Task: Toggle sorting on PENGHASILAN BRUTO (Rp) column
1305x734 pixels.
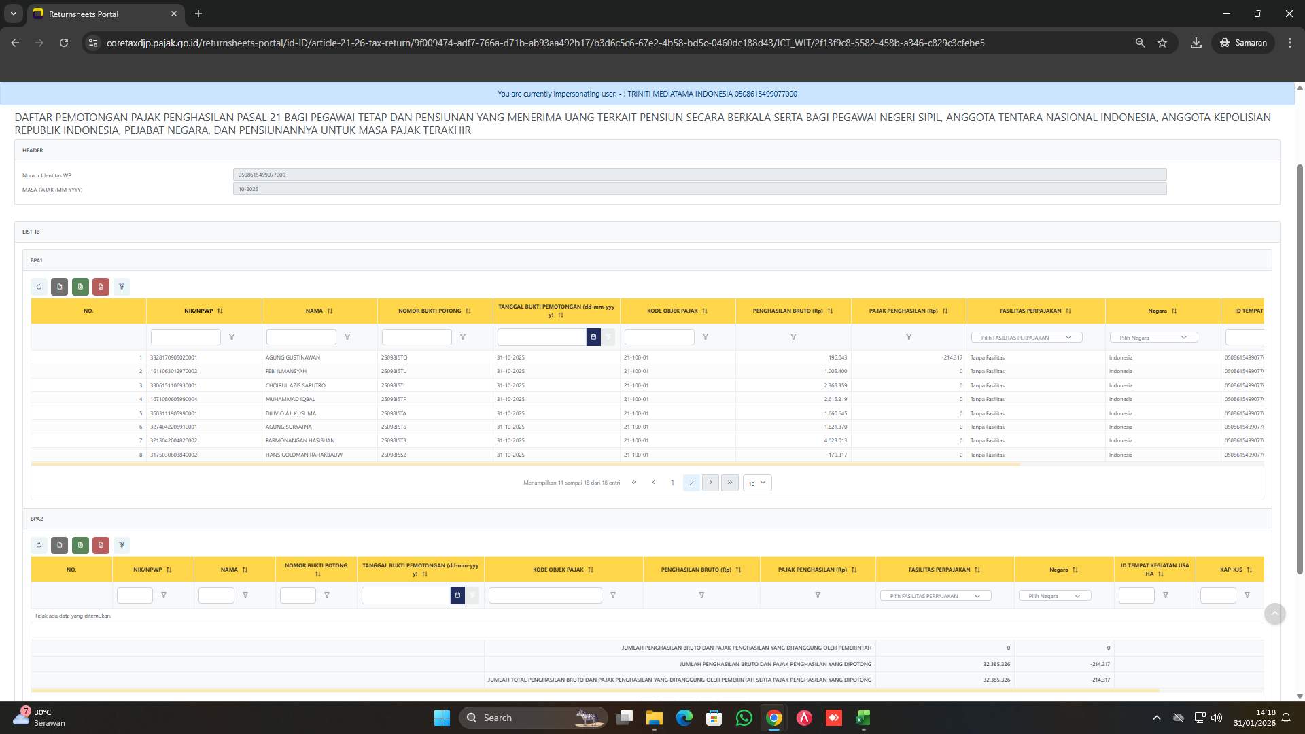Action: pos(831,311)
